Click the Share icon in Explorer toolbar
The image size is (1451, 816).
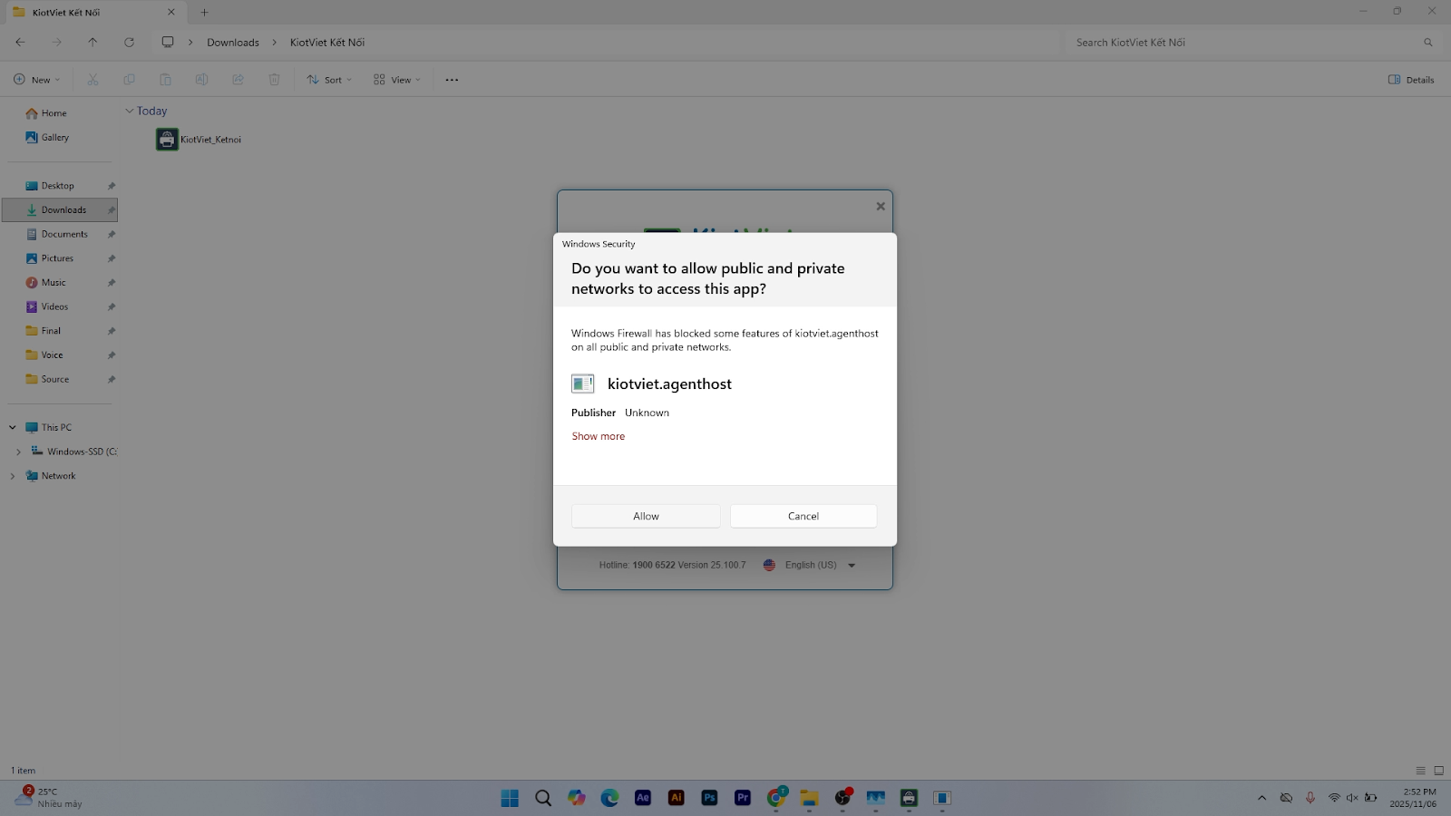click(x=238, y=80)
